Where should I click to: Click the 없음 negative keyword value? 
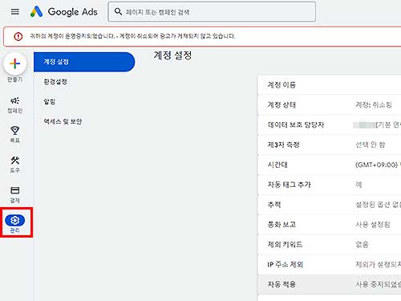[362, 245]
